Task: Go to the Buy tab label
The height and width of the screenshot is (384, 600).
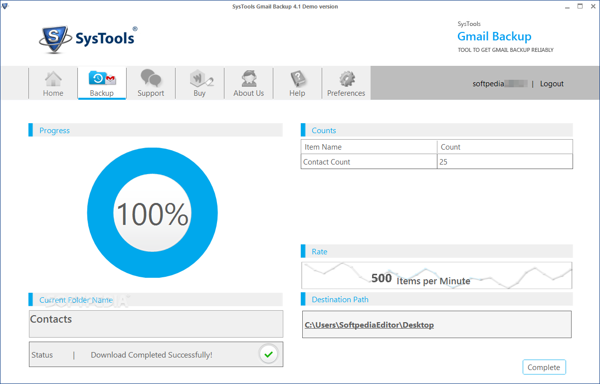Action: (x=200, y=93)
